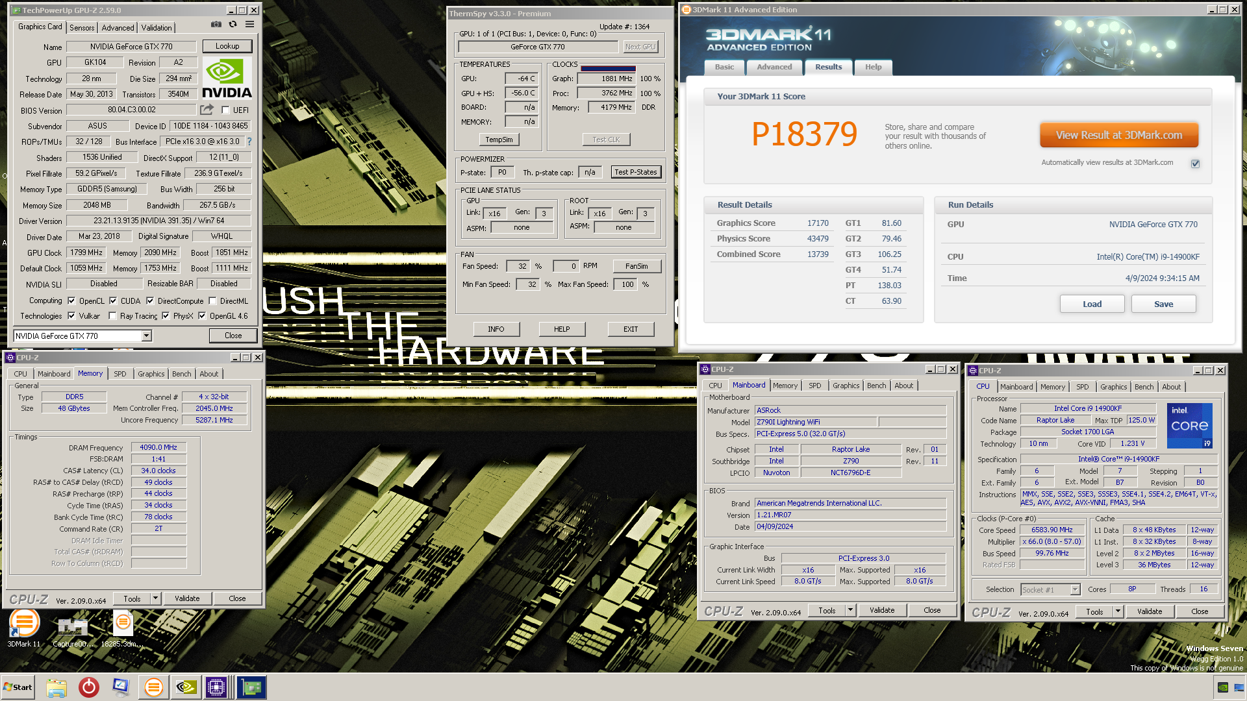Click the FanSim button in ThermSpy

tap(636, 266)
